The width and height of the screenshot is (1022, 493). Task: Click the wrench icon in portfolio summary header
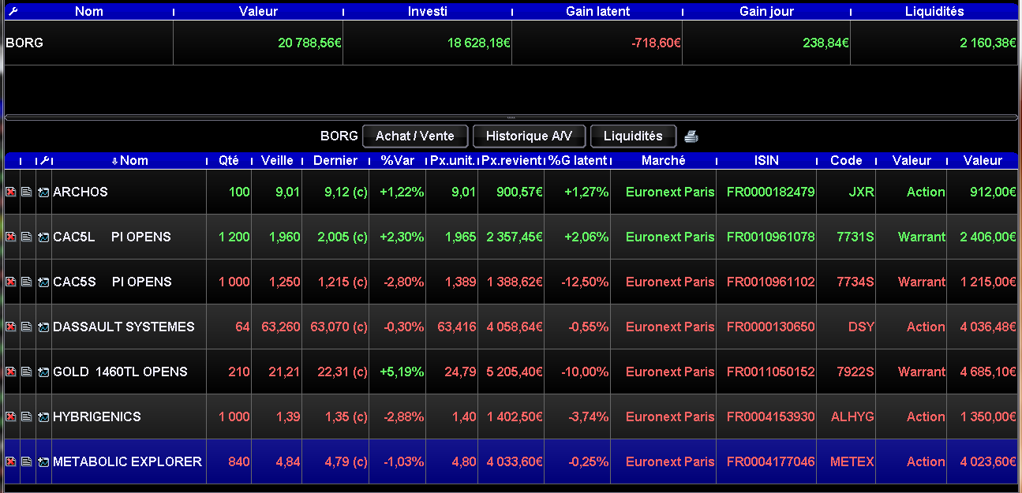(x=11, y=12)
